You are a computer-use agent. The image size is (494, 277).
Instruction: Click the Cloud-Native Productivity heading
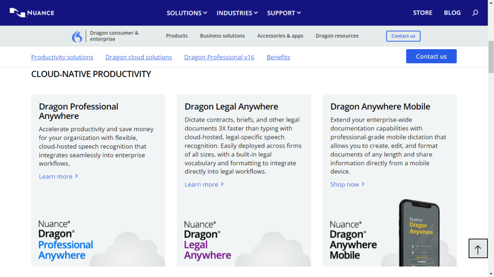pyautogui.click(x=91, y=74)
